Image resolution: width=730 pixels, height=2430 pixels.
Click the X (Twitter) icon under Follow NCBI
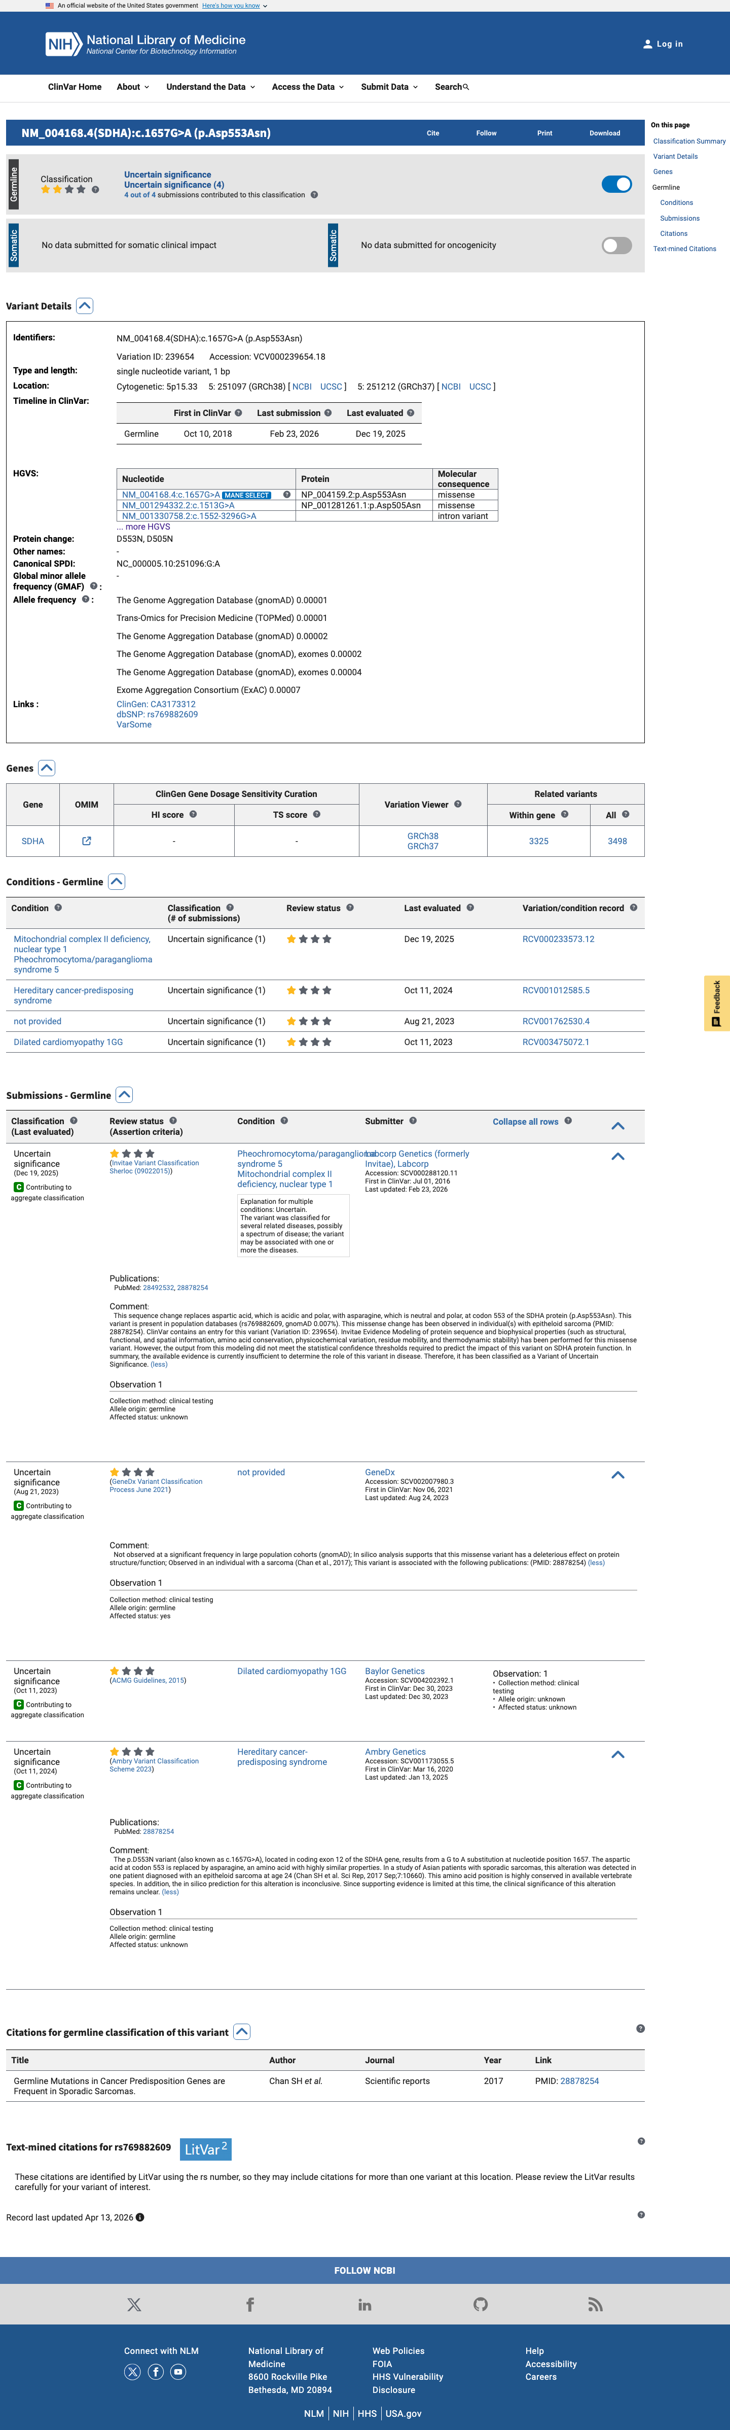pyautogui.click(x=134, y=2305)
